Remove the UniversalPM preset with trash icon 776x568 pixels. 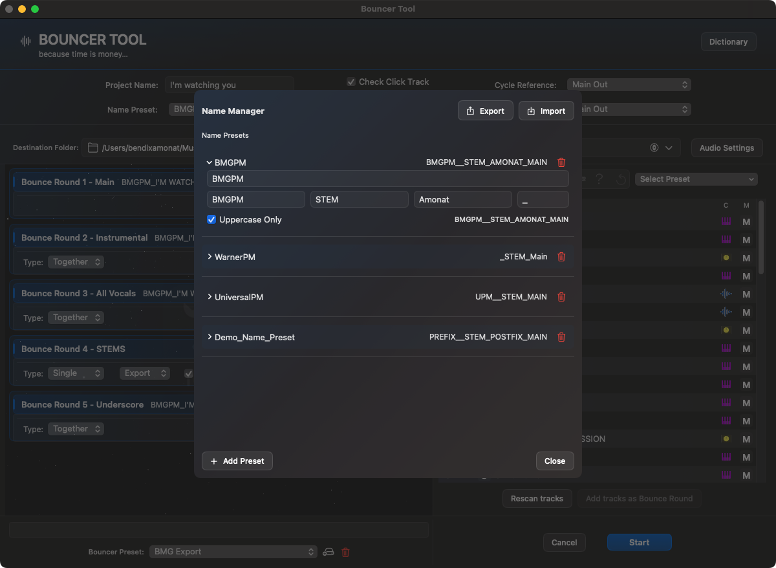tap(561, 297)
